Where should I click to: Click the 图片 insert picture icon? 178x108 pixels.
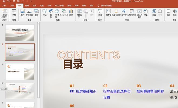point(23,11)
